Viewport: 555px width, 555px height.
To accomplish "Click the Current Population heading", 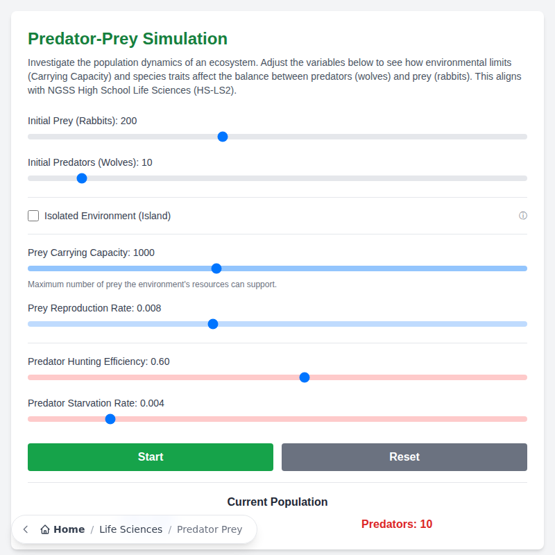I will (277, 502).
